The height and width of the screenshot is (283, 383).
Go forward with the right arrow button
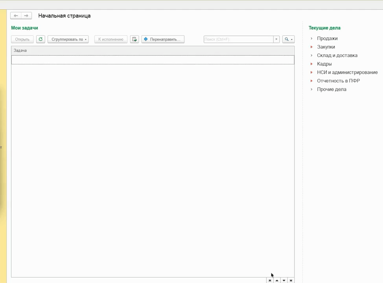pyautogui.click(x=26, y=16)
